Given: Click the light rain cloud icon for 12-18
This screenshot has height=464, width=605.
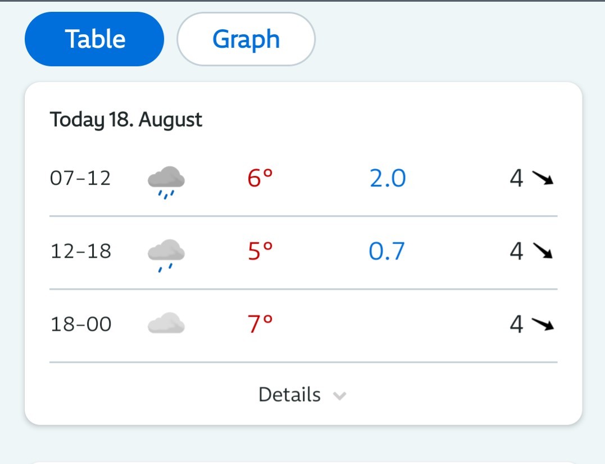Looking at the screenshot, I should click(x=166, y=256).
